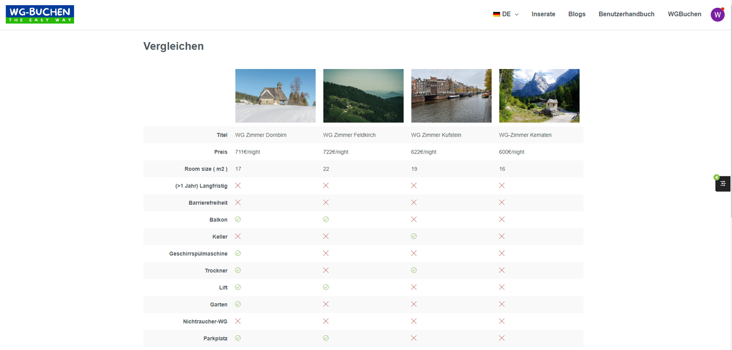Click Feldkirch's Balkon green checkmark

click(326, 219)
